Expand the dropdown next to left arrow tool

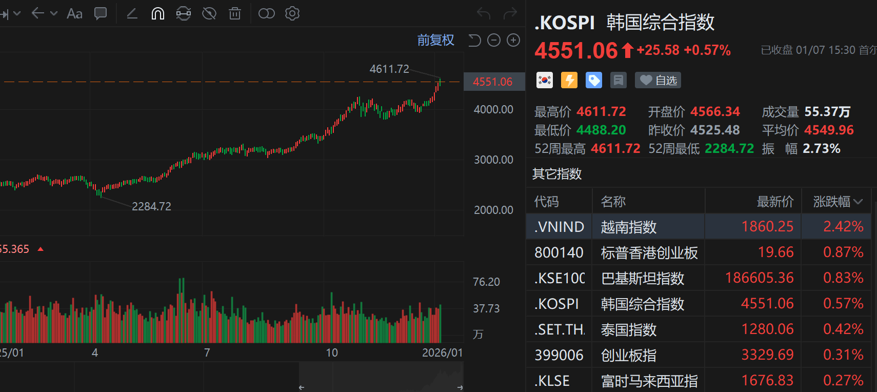(x=54, y=13)
